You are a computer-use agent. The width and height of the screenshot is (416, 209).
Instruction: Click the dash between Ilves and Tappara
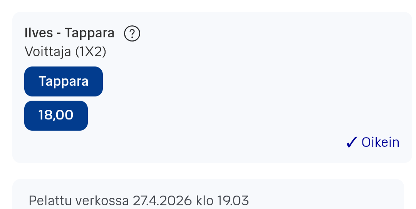tap(59, 33)
